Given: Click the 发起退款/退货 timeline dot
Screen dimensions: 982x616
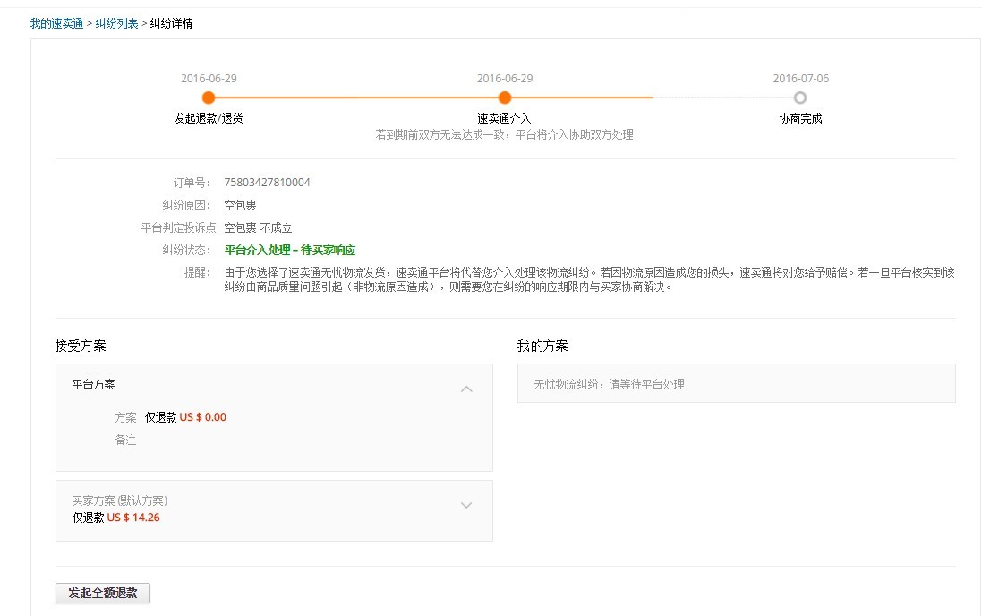Looking at the screenshot, I should [x=209, y=98].
